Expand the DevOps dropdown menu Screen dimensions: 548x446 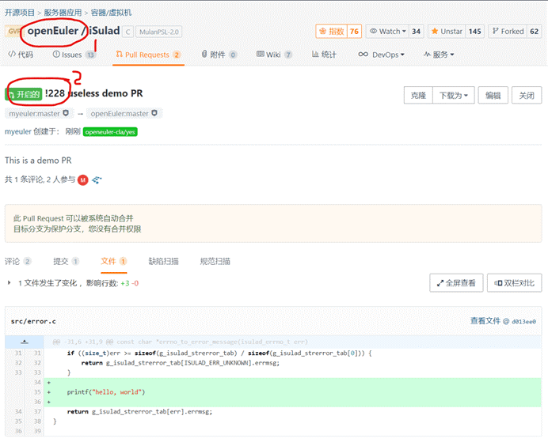pyautogui.click(x=381, y=55)
